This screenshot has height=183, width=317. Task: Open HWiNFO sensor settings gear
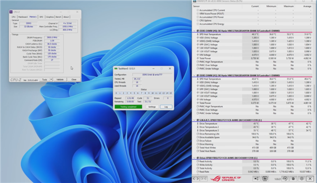[x=302, y=179]
